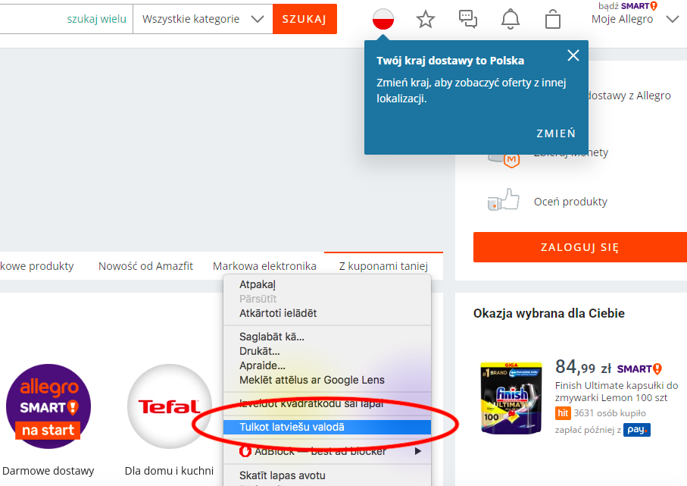This screenshot has height=486, width=687.
Task: Switch to Nowość od Amazfit tab
Action: pos(145,266)
